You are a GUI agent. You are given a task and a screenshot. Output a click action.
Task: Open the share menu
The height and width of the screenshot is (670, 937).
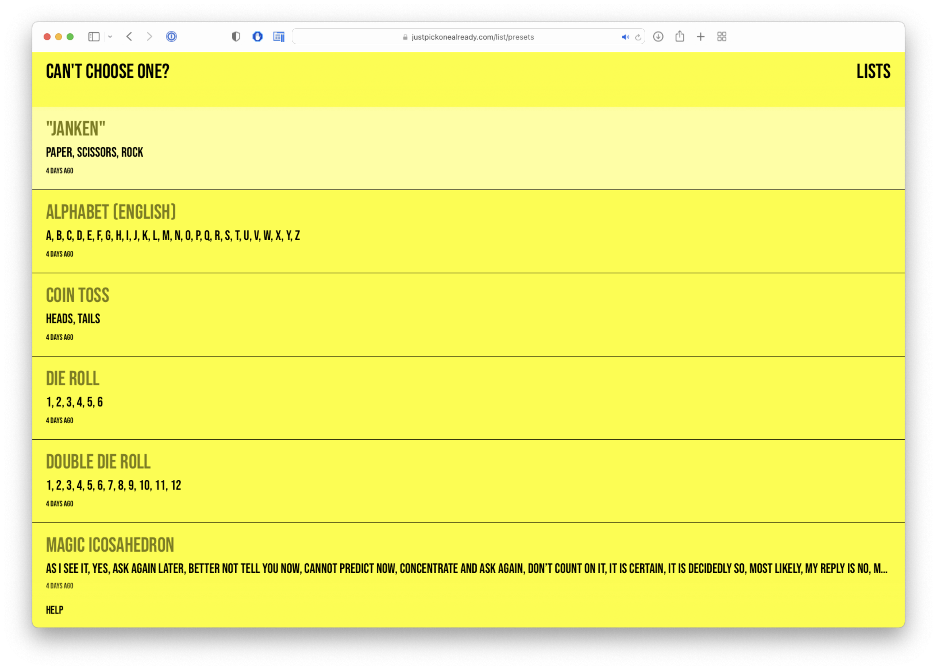click(680, 37)
